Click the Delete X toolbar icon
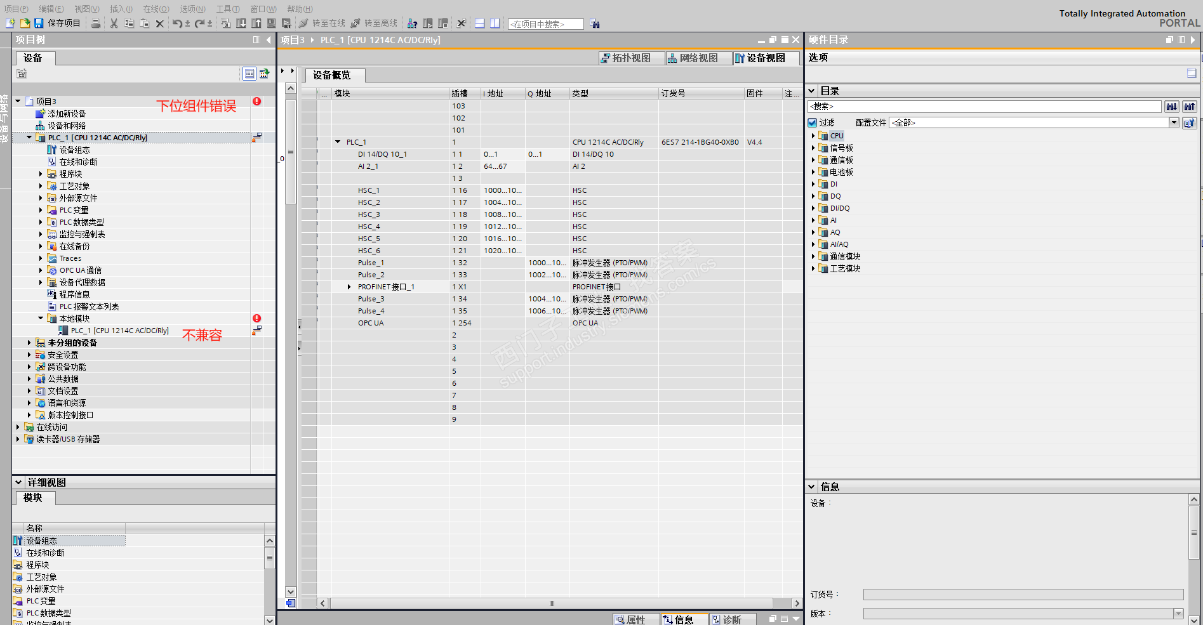Image resolution: width=1203 pixels, height=625 pixels. (160, 23)
